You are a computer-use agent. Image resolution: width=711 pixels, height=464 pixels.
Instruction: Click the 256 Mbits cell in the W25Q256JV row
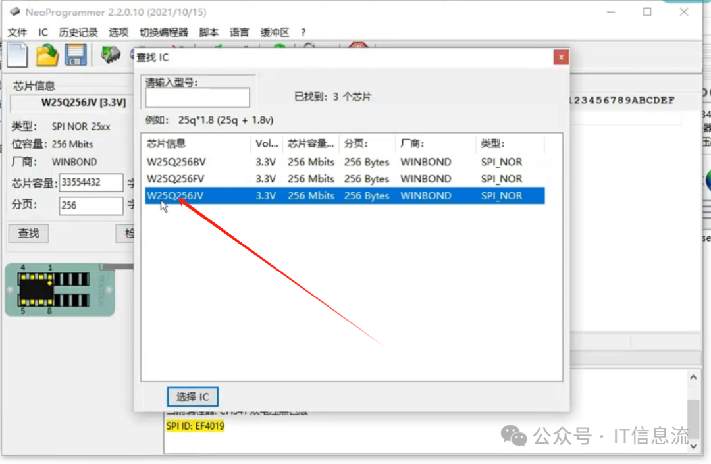pyautogui.click(x=311, y=195)
